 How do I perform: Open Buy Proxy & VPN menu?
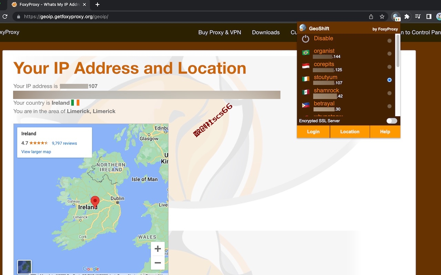point(219,32)
